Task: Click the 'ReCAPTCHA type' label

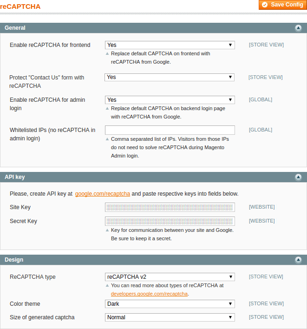Action: click(33, 277)
